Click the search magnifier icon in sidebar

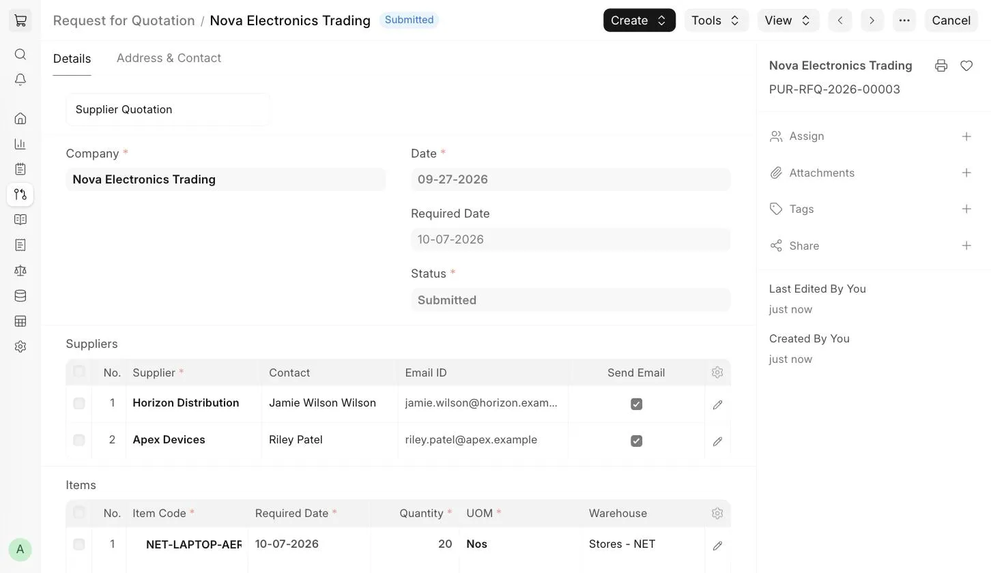(20, 55)
